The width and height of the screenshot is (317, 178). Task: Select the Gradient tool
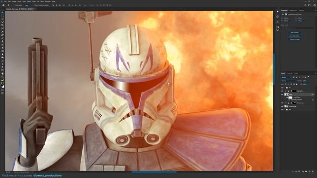(2, 51)
